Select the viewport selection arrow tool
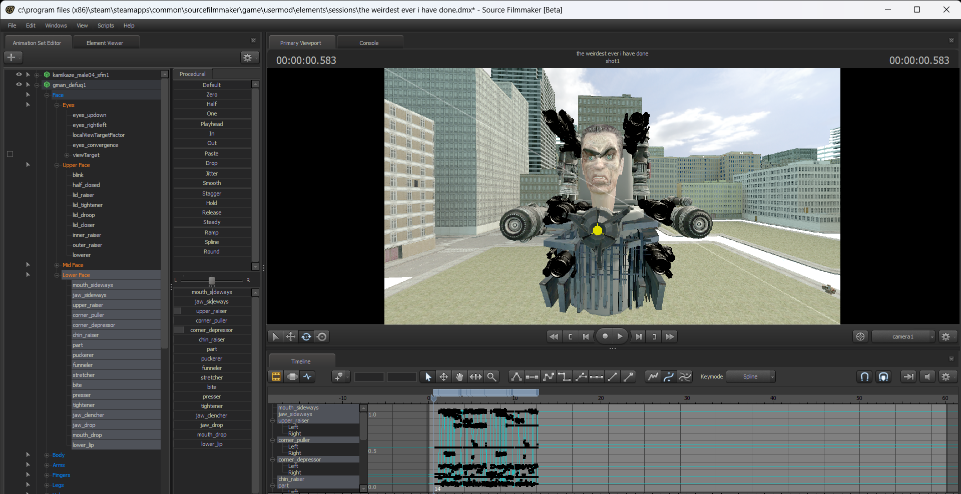Viewport: 961px width, 494px height. 275,336
